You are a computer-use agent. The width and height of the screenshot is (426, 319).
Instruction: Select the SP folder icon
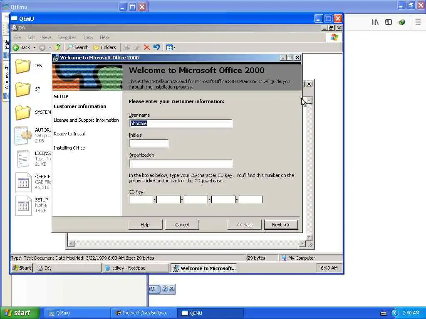pos(23,89)
